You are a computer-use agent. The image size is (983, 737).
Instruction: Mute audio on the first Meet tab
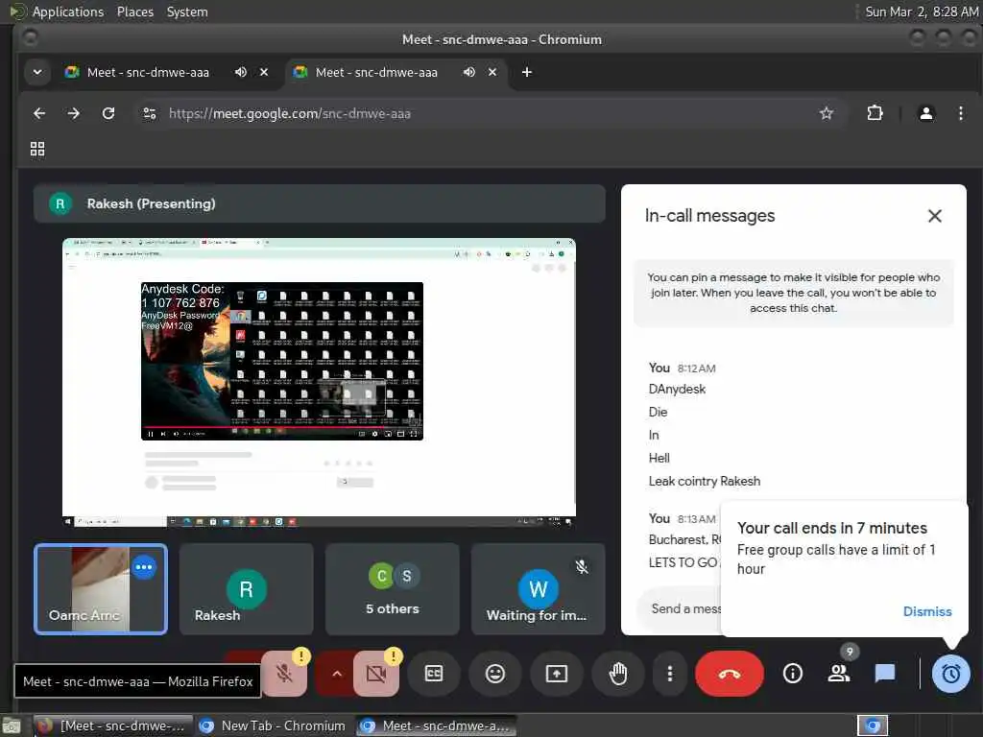pos(241,72)
